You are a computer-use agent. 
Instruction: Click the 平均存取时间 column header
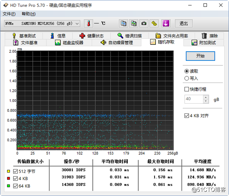coord(115,161)
